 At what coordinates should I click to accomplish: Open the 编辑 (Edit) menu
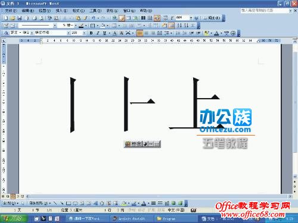tap(28, 11)
